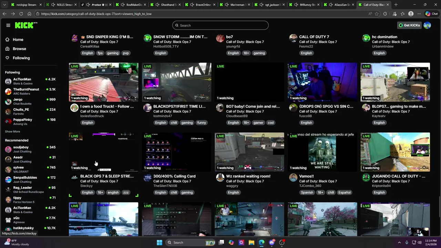This screenshot has height=248, width=441.
Task: Switch to Proton browser tab
Action: click(95, 5)
